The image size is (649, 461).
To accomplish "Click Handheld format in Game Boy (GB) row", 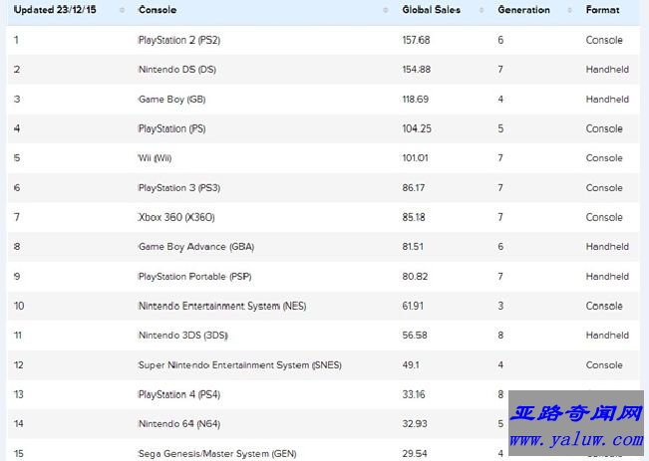I will (607, 100).
